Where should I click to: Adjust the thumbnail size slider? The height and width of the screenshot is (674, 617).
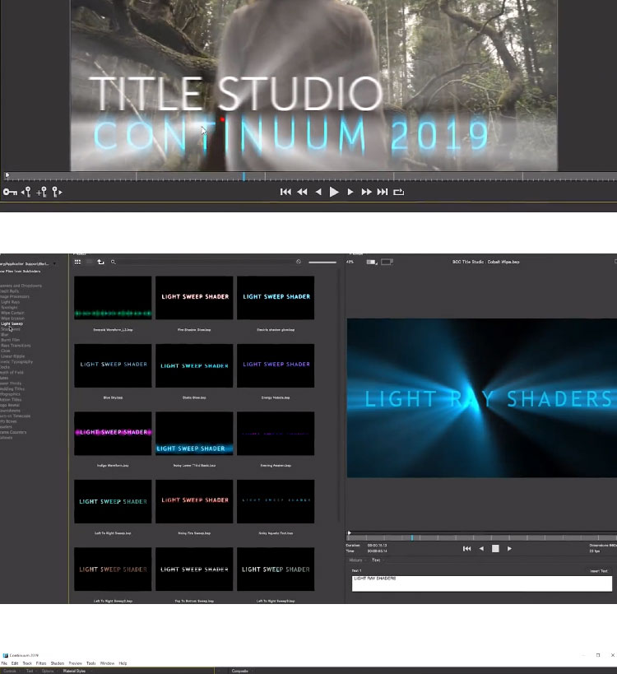pos(322,263)
